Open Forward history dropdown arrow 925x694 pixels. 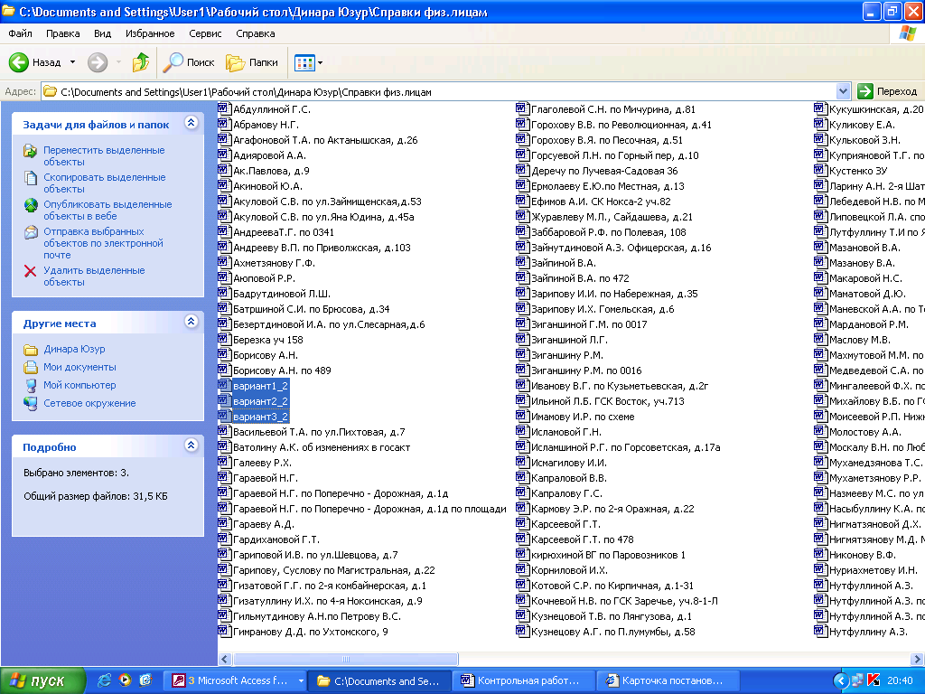pyautogui.click(x=118, y=62)
